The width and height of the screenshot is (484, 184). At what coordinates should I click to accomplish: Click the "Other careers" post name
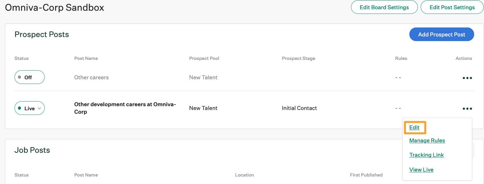(x=91, y=77)
